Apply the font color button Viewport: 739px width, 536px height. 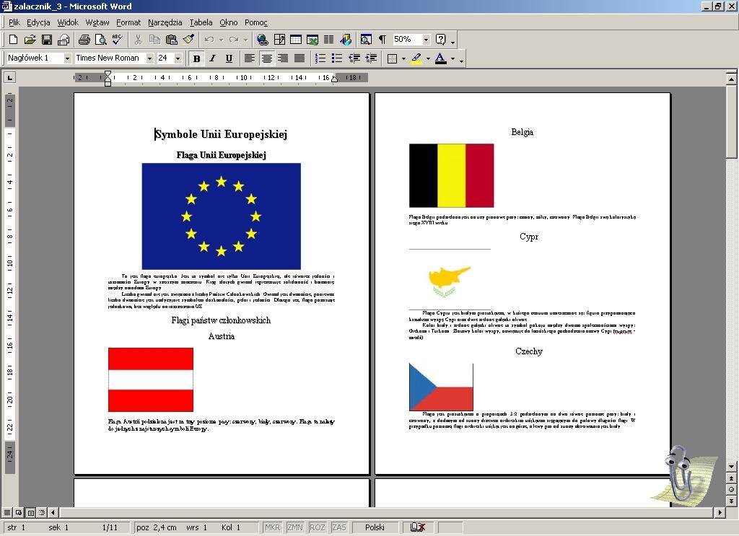(441, 58)
